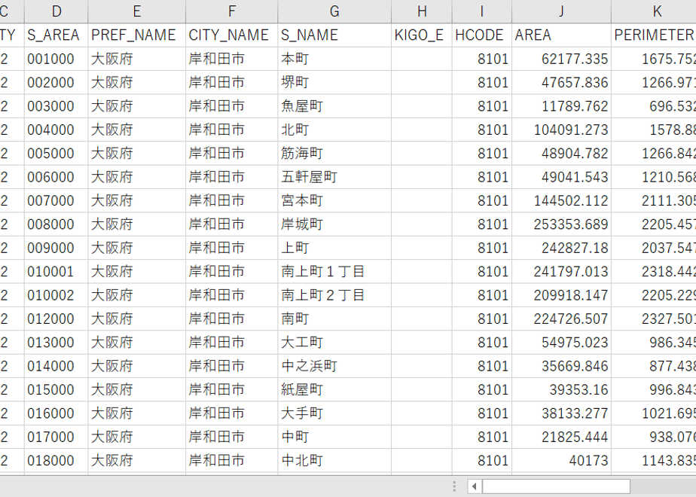Screen dimensions: 696x497
Task: Select cell containing 上町
Action: pyautogui.click(x=334, y=248)
